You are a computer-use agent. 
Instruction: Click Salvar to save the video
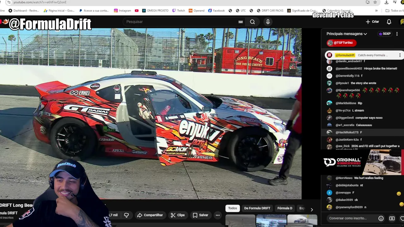(x=200, y=215)
